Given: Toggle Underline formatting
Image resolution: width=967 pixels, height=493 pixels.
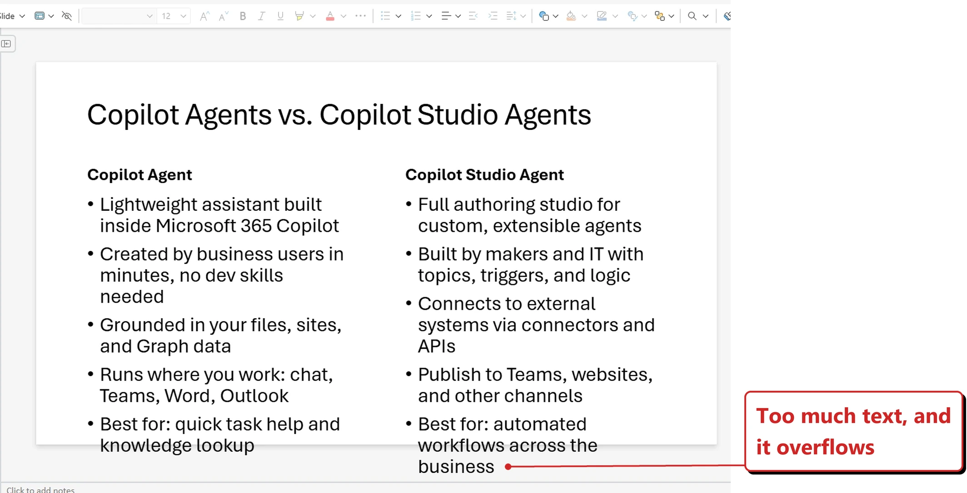Looking at the screenshot, I should (x=280, y=16).
